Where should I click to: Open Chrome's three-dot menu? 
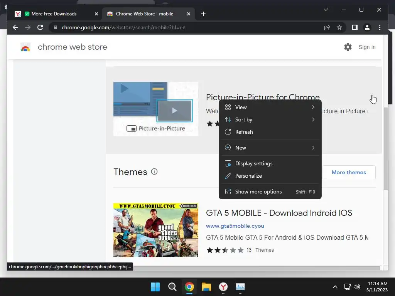[x=380, y=27]
